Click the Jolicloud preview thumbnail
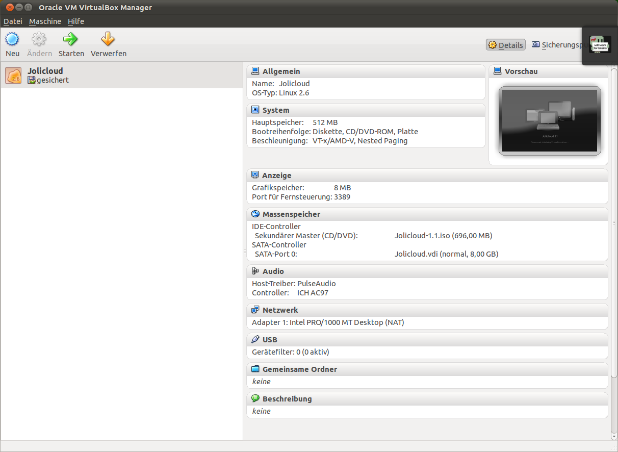 coord(550,120)
